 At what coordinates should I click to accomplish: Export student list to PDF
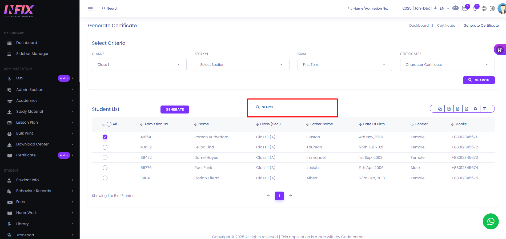pyautogui.click(x=467, y=109)
